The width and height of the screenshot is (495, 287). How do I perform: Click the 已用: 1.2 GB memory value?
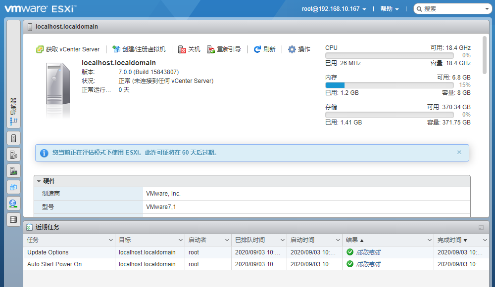click(342, 93)
